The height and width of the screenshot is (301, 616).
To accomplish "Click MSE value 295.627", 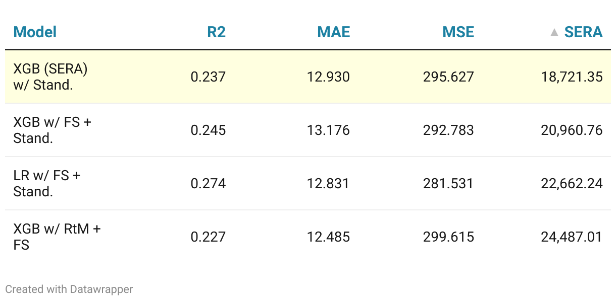I will click(x=448, y=77).
